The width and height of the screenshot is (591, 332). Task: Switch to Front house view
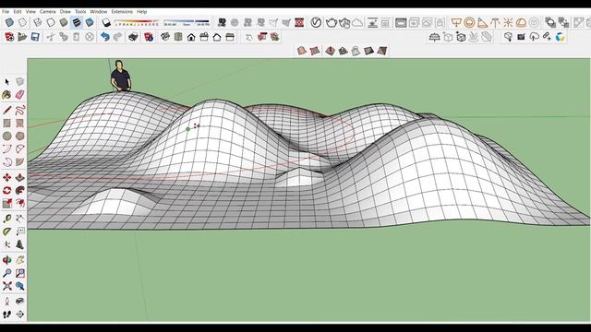[x=191, y=37]
